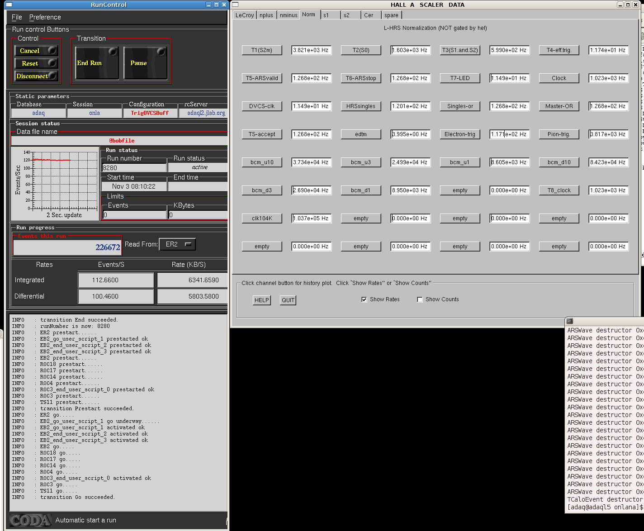Open T3(S1.and.S2) channel history
The image size is (644, 531).
coord(460,50)
